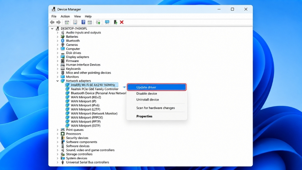
Task: Expand the Computer category chevron
Action: pyautogui.click(x=57, y=49)
